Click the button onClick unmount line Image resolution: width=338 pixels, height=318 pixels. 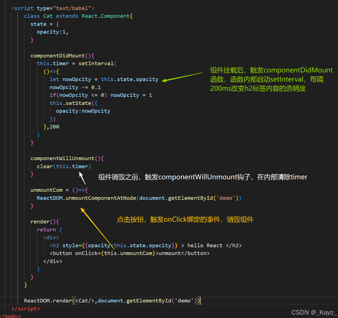click(130, 253)
